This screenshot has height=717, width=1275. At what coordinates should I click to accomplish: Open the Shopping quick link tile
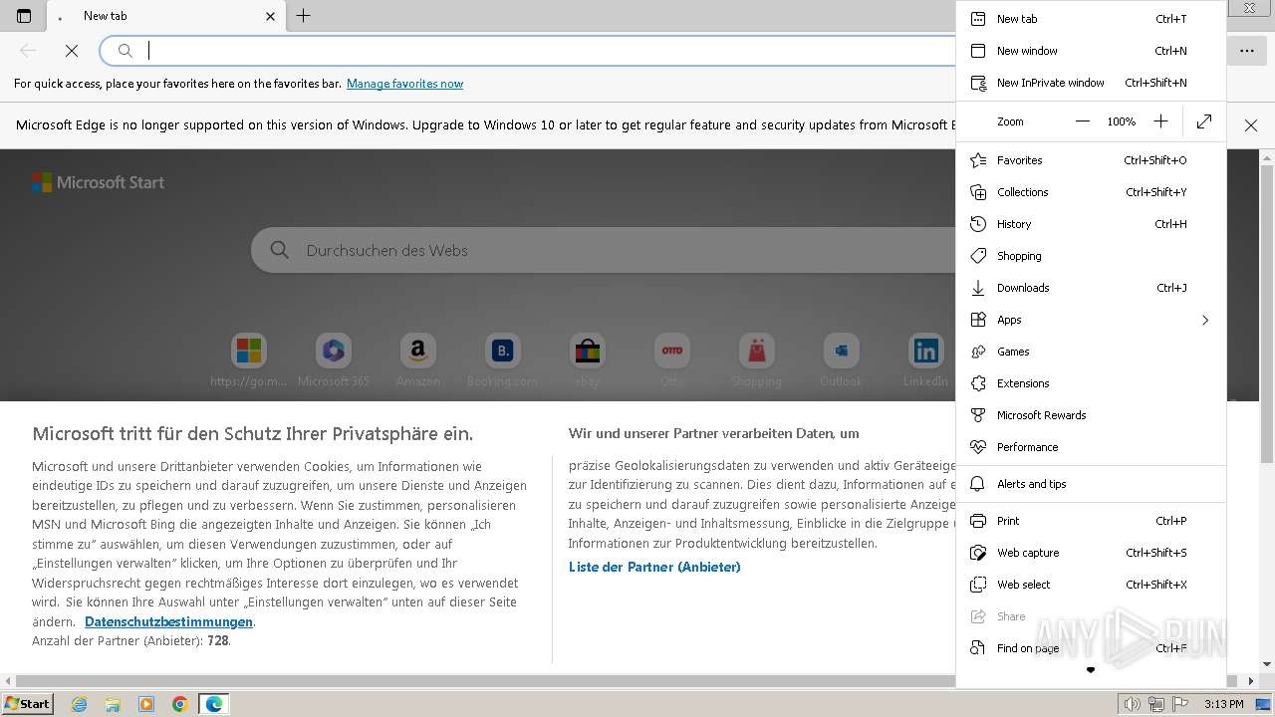coord(757,359)
